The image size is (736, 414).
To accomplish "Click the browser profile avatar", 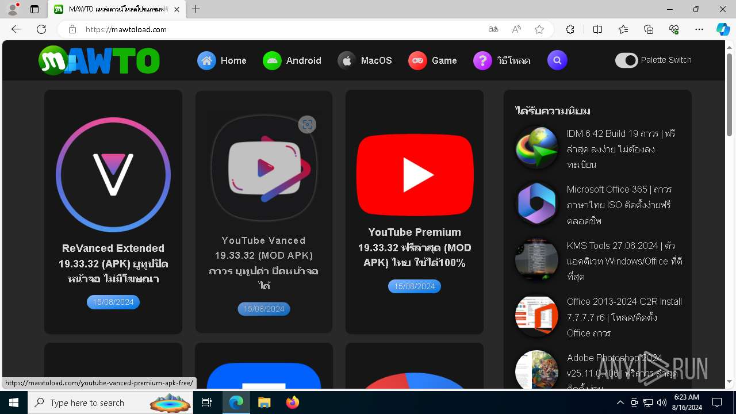I will 13,9.
